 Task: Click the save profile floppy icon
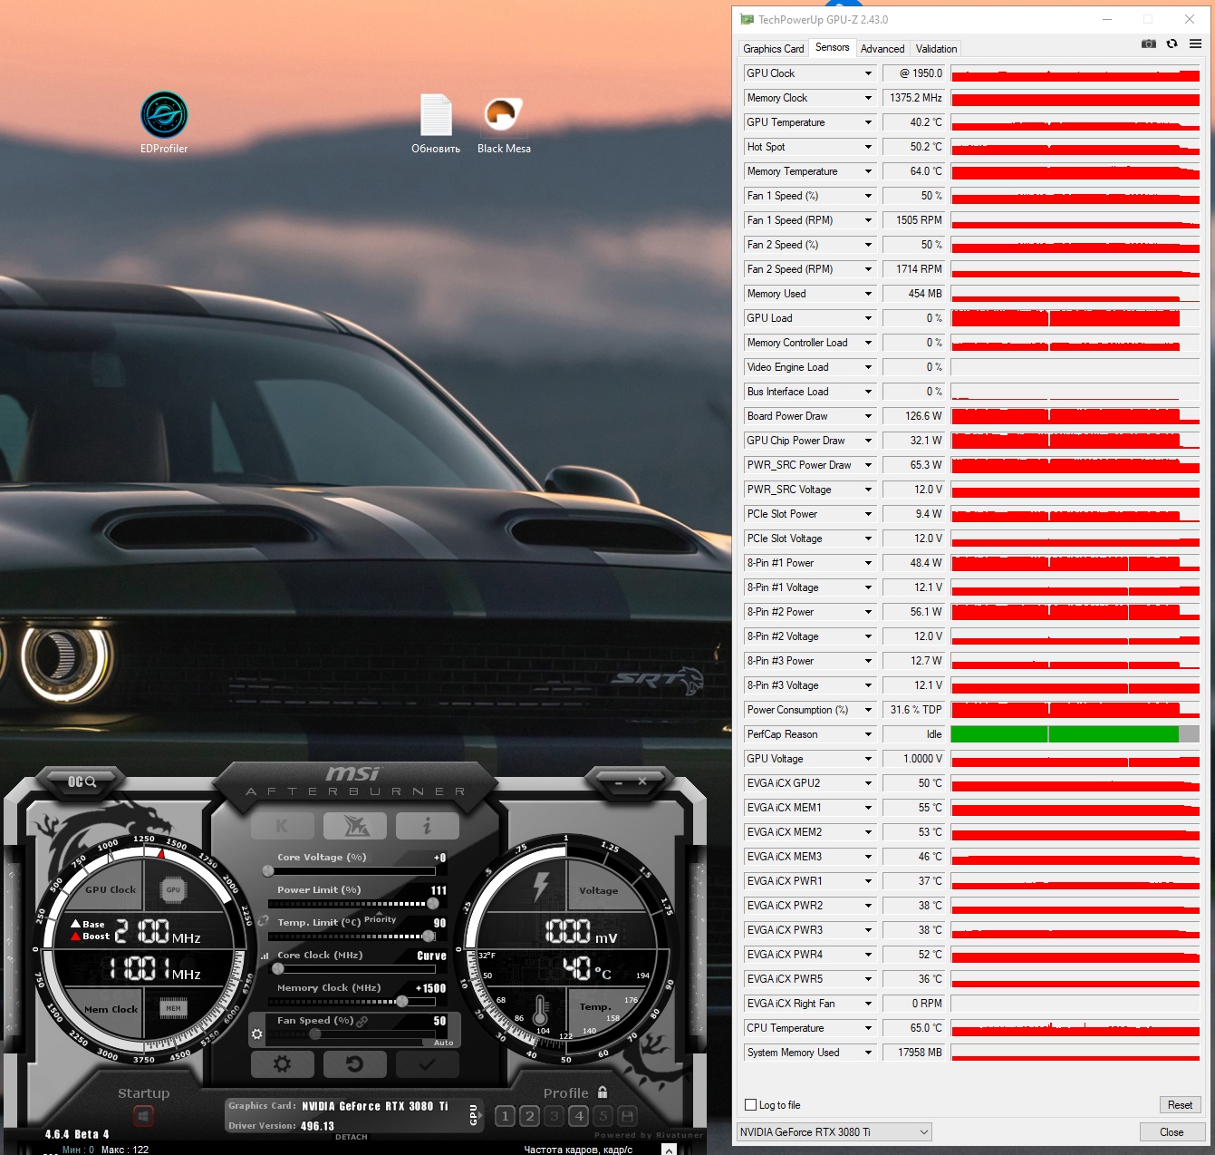627,1116
